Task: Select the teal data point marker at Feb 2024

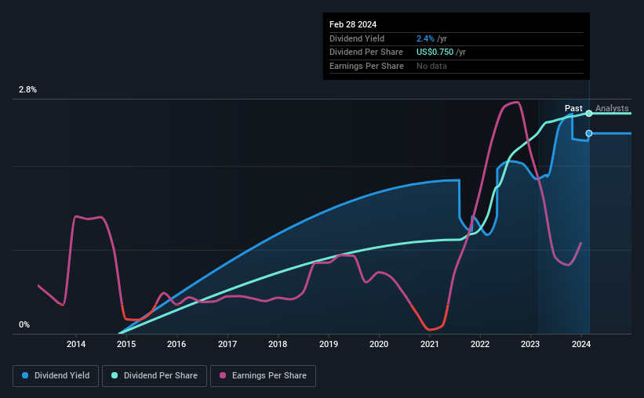Action: [589, 114]
